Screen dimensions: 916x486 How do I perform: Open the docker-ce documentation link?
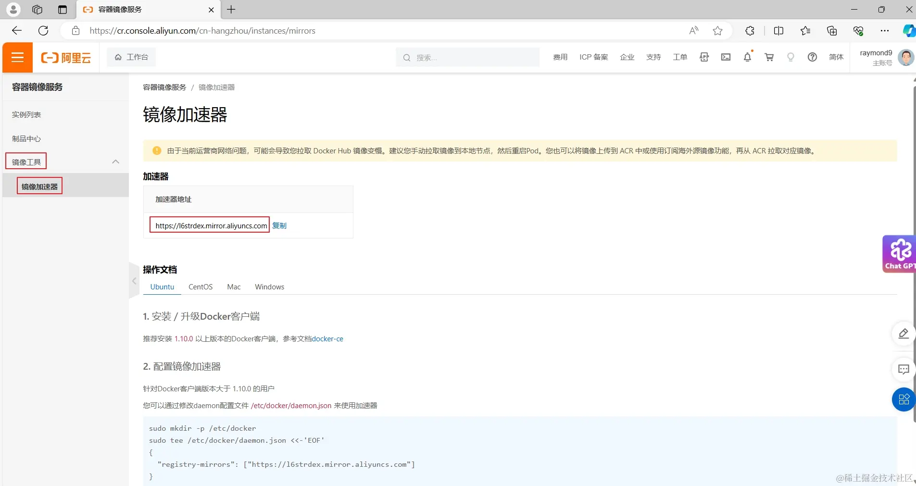tap(327, 338)
